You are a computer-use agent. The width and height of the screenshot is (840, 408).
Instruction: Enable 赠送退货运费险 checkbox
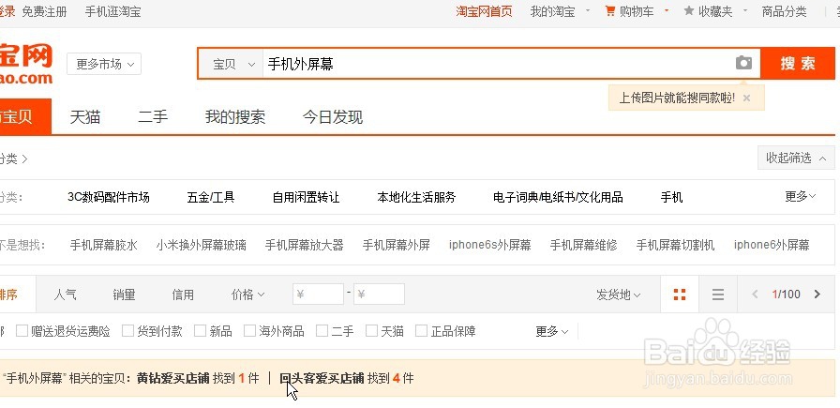pyautogui.click(x=22, y=331)
